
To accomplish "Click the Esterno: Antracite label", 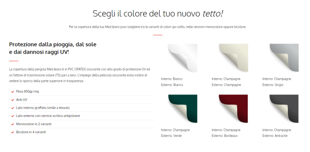I will coord(275,136).
